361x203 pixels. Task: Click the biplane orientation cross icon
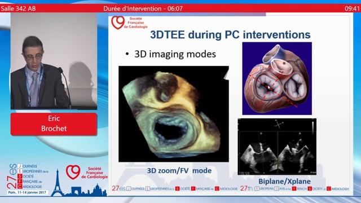click(279, 125)
